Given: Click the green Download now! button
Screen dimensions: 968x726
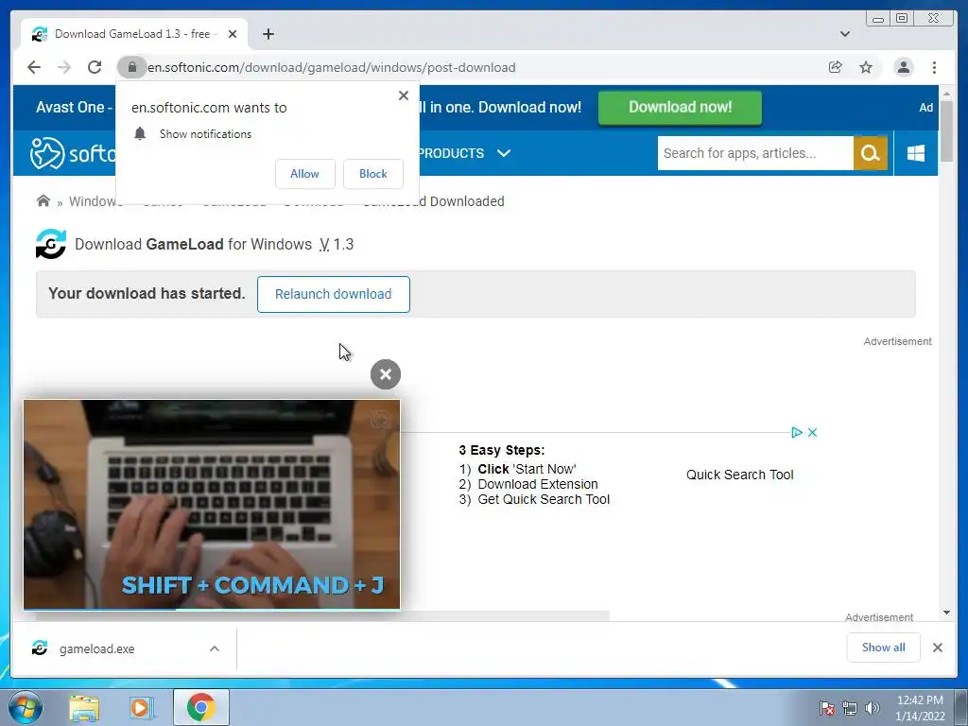Looking at the screenshot, I should [x=680, y=108].
